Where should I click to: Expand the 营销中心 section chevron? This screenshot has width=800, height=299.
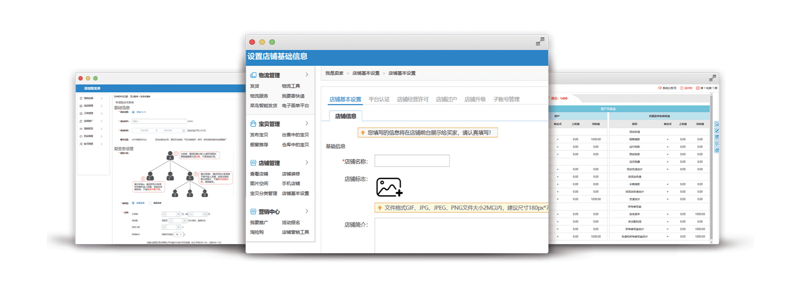(307, 211)
